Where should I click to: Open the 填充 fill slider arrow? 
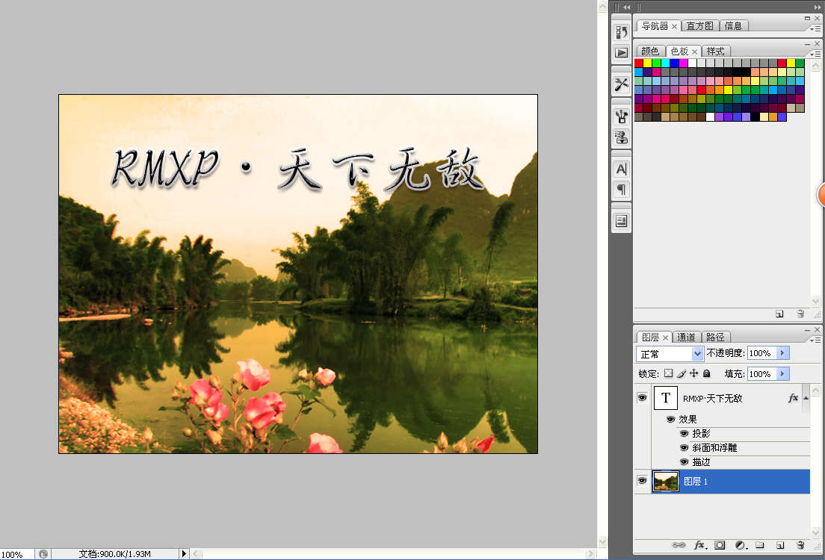(x=783, y=374)
